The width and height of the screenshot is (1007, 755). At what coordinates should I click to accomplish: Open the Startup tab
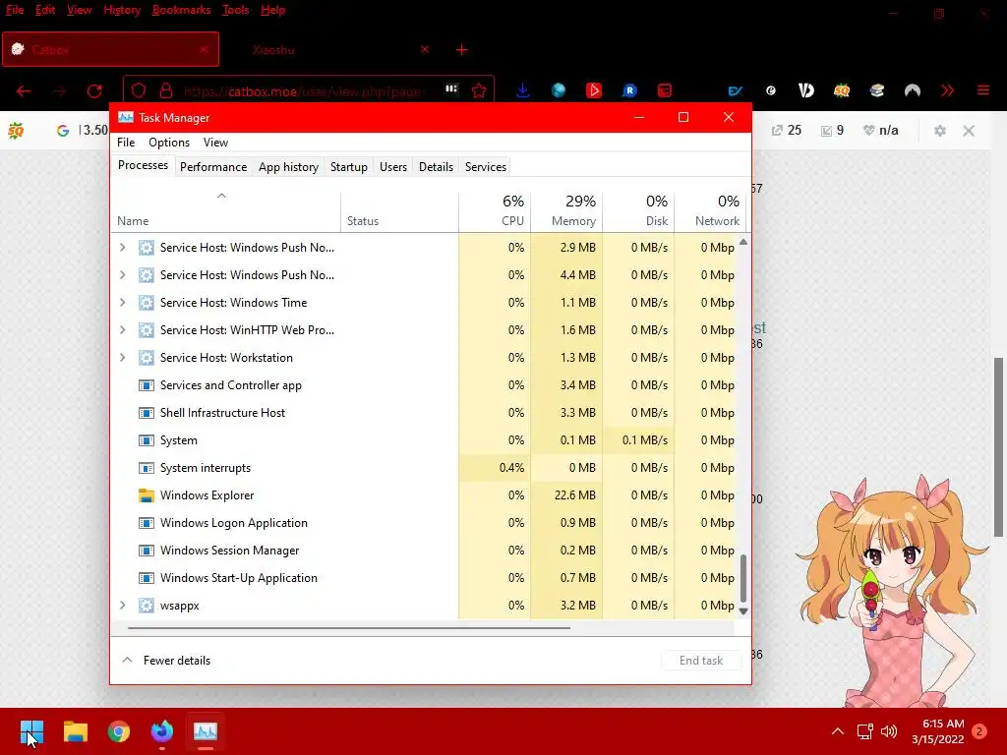[349, 167]
